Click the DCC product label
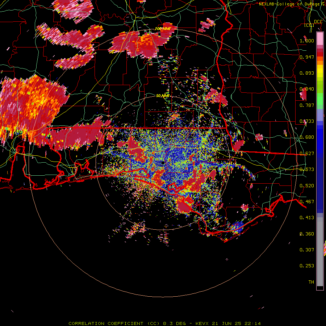 tap(318, 22)
